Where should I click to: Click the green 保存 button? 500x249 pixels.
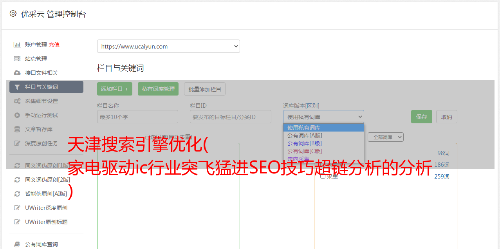tap(422, 117)
